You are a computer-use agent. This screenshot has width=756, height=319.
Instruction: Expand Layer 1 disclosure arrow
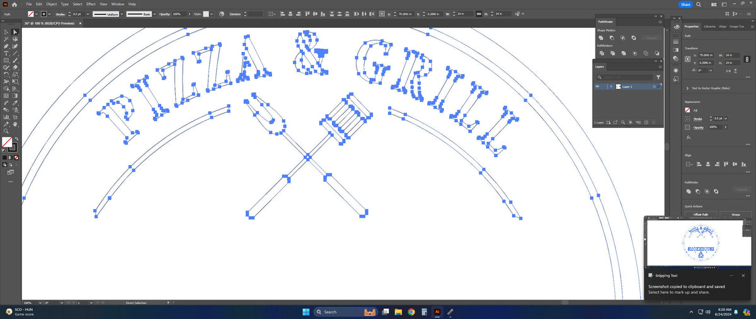pyautogui.click(x=611, y=86)
